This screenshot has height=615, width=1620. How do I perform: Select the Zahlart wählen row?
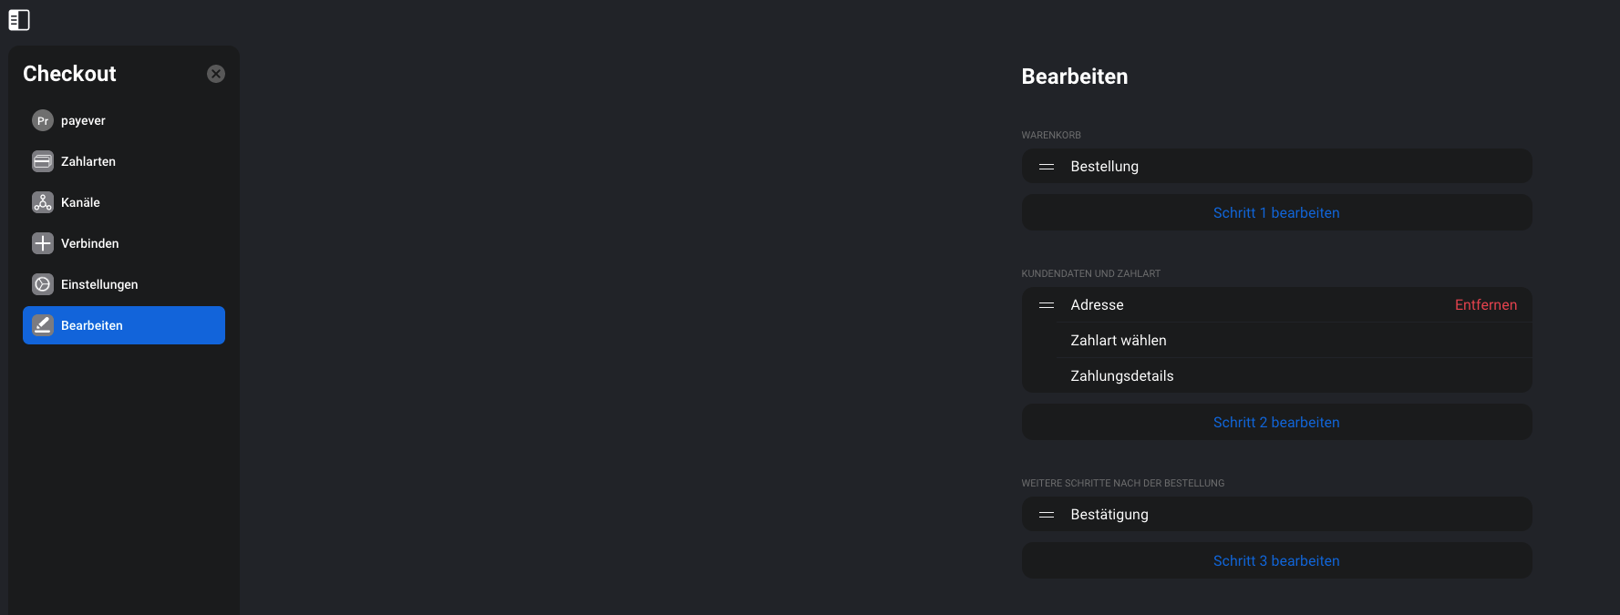[1276, 340]
